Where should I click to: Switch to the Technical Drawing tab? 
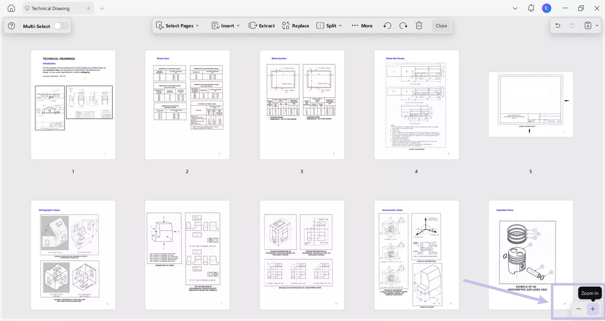coord(58,8)
